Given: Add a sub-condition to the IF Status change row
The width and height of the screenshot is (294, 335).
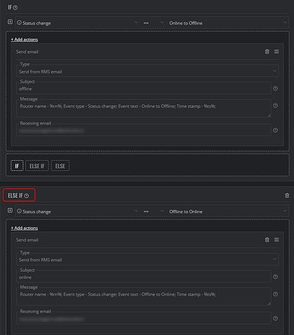Looking at the screenshot, I should coord(10,22).
